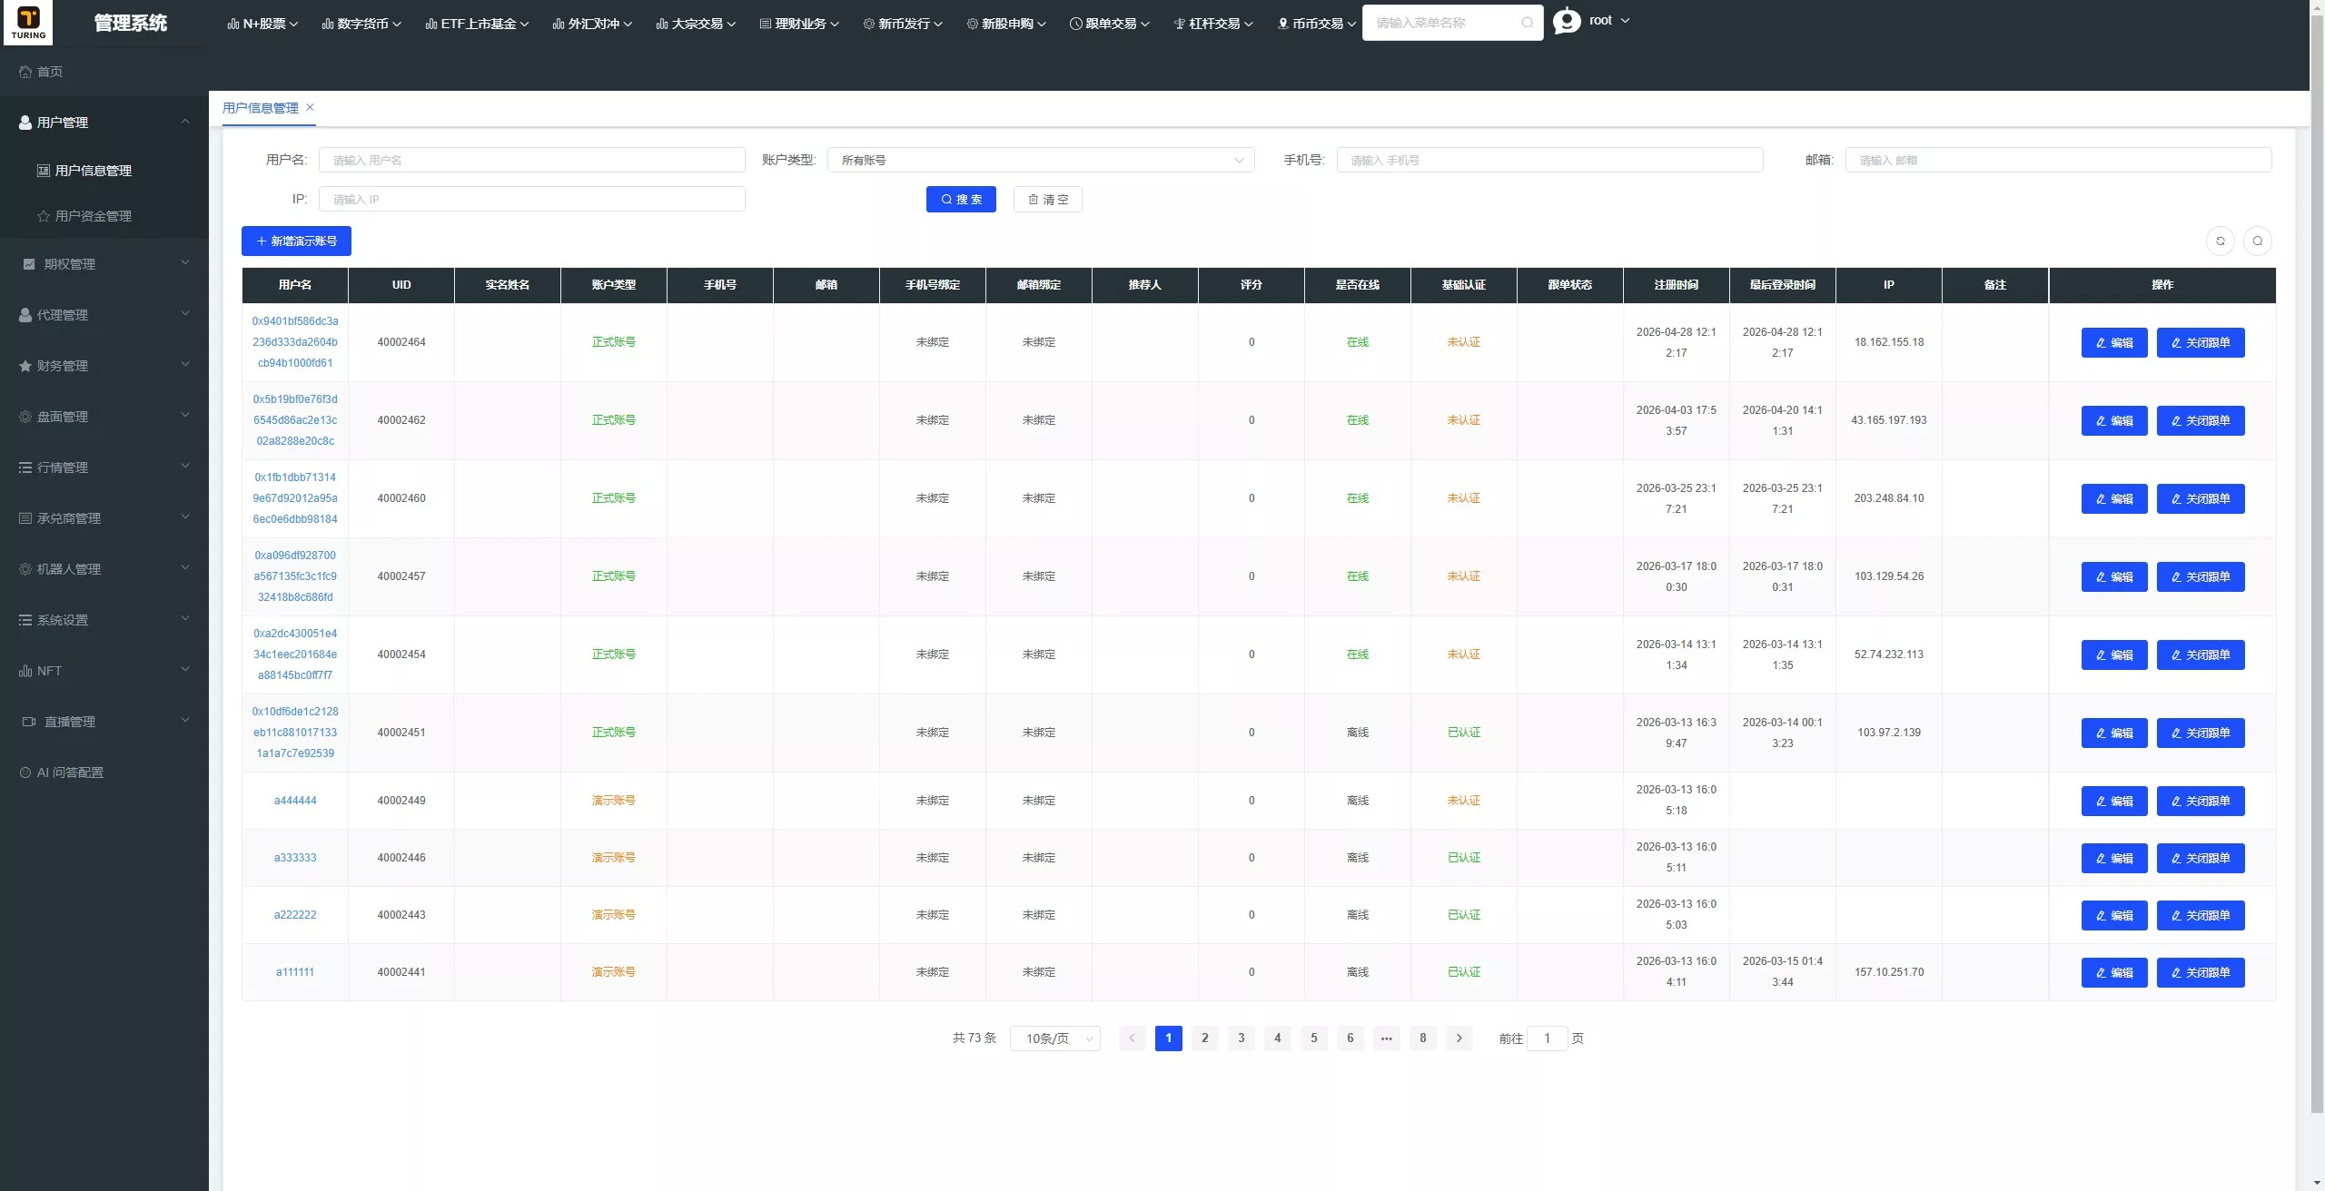The height and width of the screenshot is (1191, 2325).
Task: Click 编辑 for user a222222
Action: (x=2114, y=915)
